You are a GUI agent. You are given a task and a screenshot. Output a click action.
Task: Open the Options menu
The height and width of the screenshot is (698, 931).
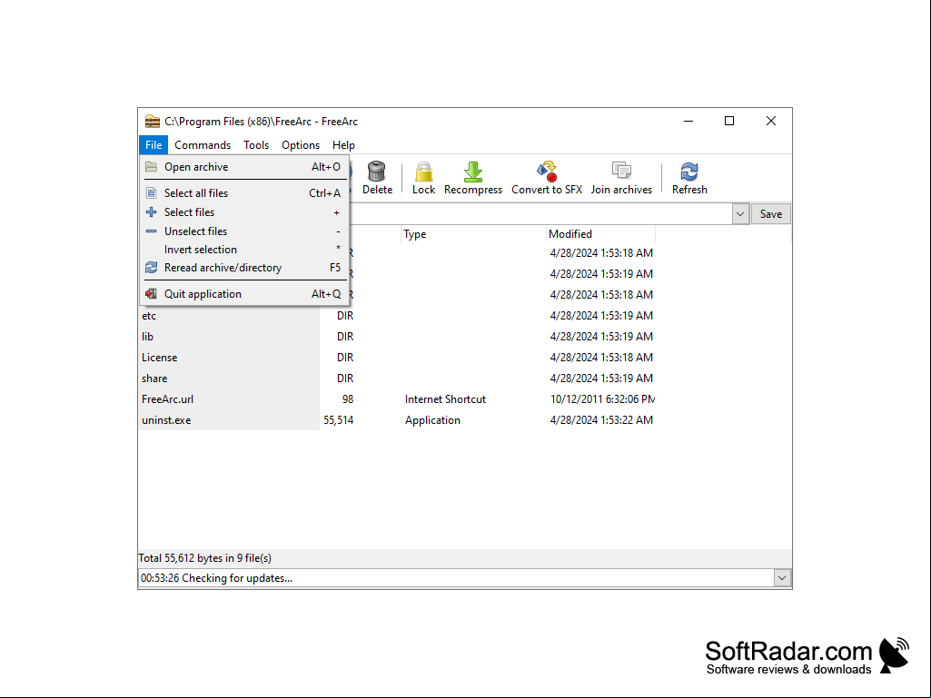click(x=301, y=145)
